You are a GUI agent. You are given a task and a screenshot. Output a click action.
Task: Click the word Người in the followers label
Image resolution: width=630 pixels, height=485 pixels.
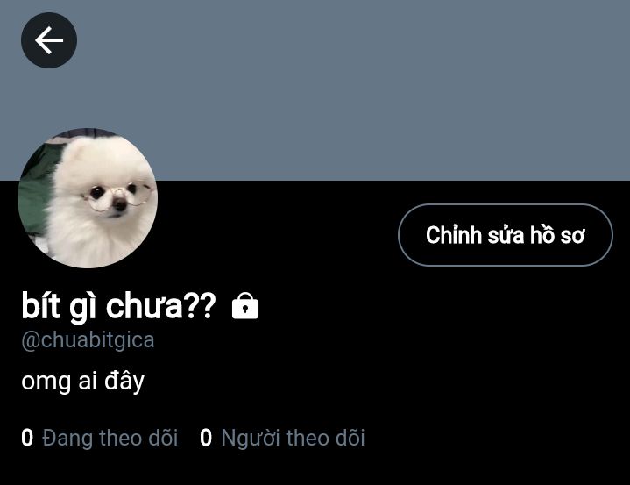click(251, 439)
